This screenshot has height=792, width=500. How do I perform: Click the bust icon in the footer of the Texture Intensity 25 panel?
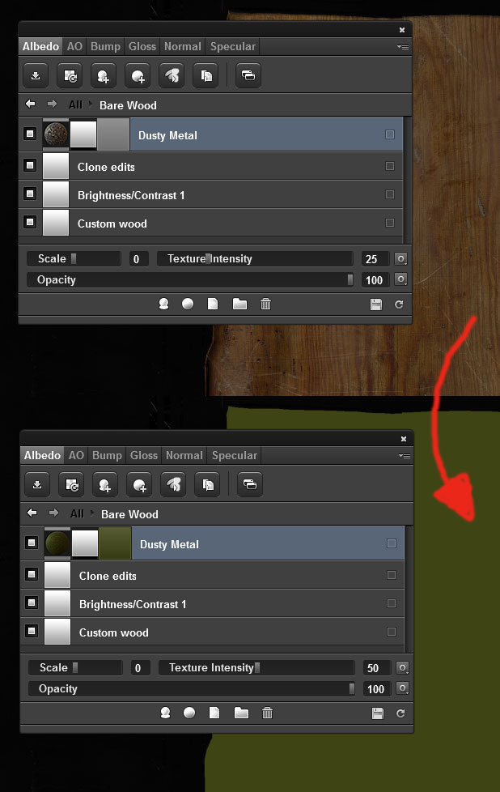coord(164,304)
